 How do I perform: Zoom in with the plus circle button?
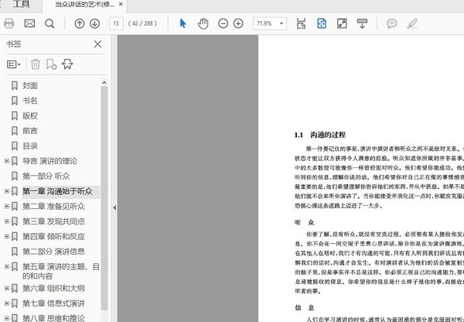click(x=238, y=23)
